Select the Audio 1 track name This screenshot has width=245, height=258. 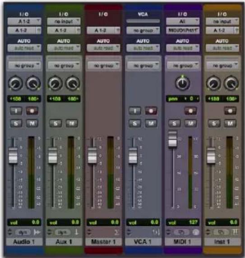[24, 242]
